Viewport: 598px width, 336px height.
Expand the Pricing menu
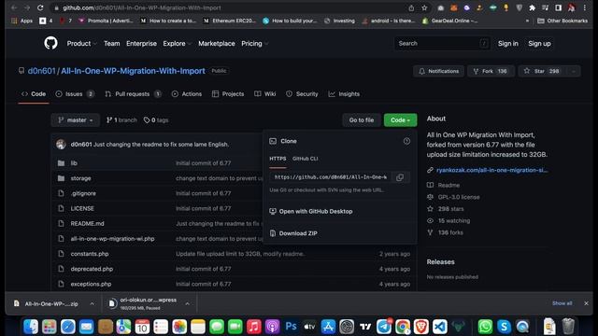[x=255, y=44]
